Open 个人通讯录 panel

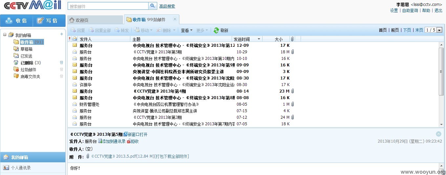click(x=33, y=168)
